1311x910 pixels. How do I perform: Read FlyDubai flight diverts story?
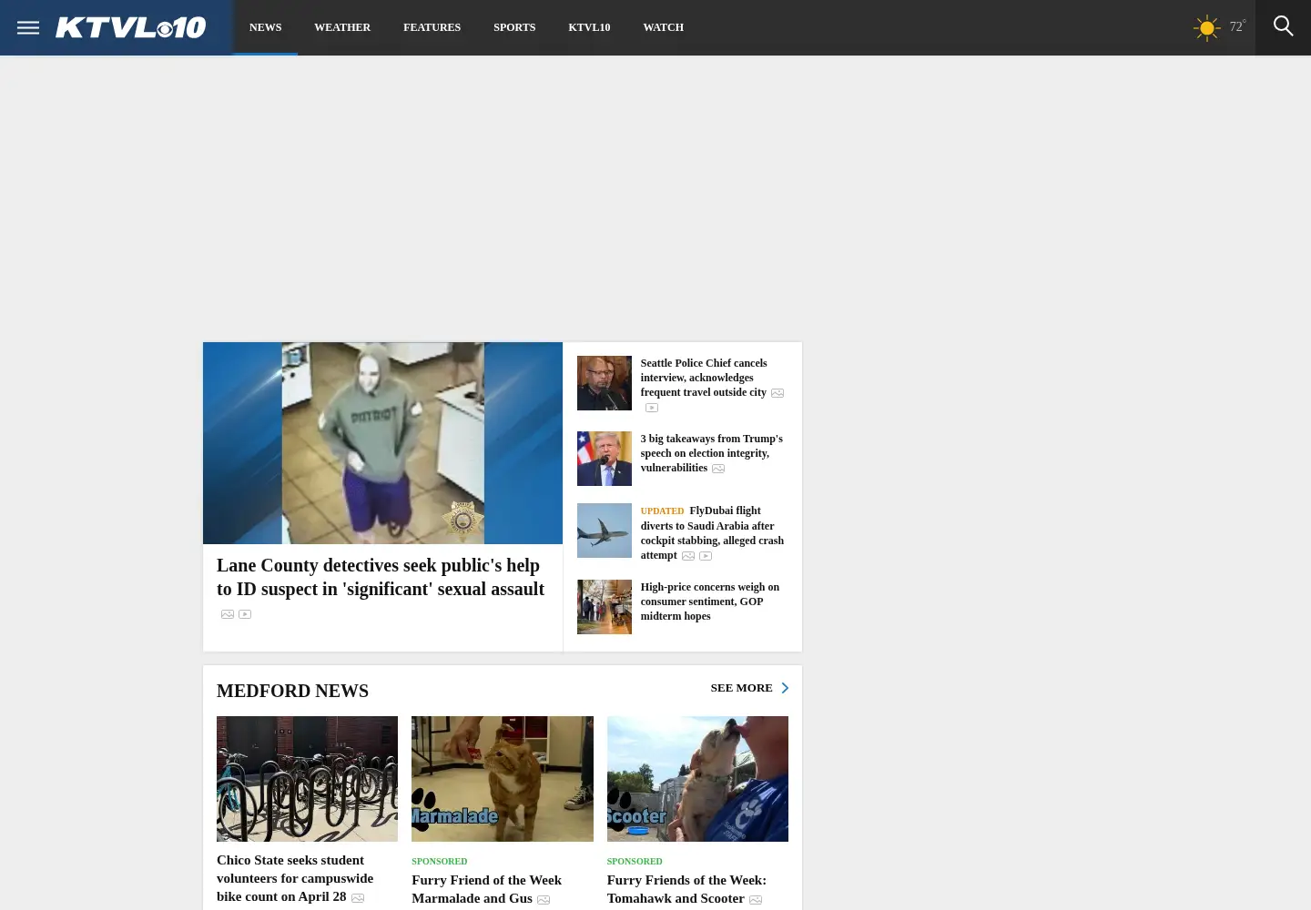[x=712, y=532]
